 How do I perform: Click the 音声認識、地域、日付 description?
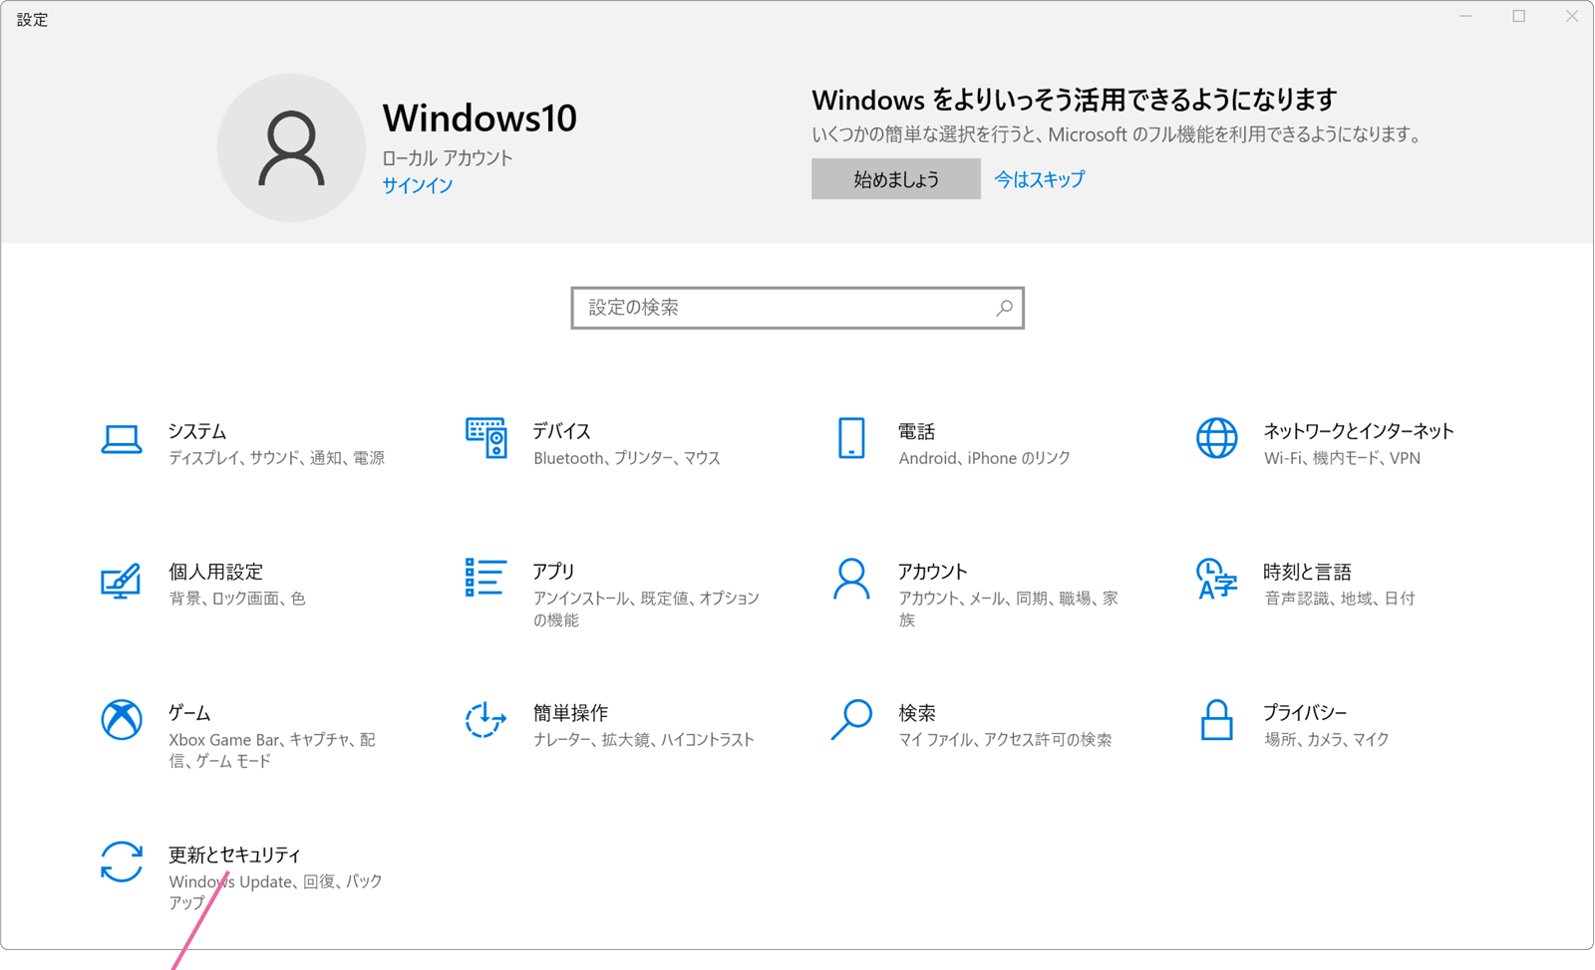[x=1340, y=599]
